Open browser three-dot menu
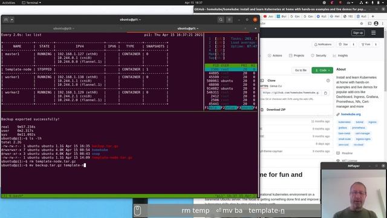Viewport: 387px width, 218px height. [x=383, y=24]
